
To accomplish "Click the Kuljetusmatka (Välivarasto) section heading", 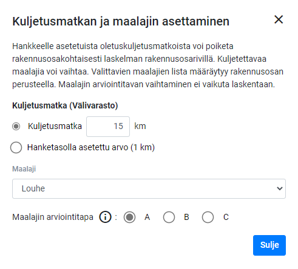I will pyautogui.click(x=65, y=105).
